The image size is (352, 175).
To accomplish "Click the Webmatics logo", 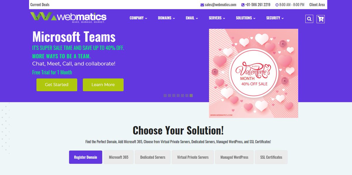I will pos(68,18).
